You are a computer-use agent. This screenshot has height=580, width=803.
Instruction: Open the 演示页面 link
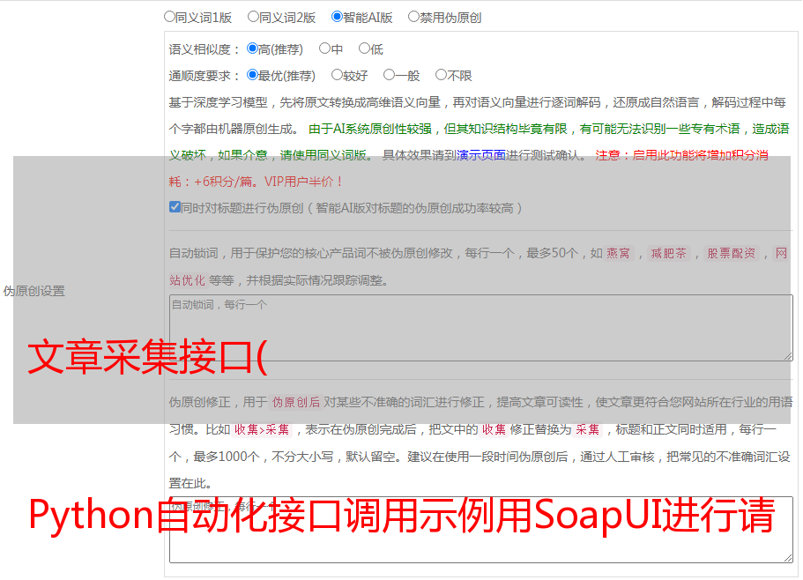pyautogui.click(x=481, y=155)
